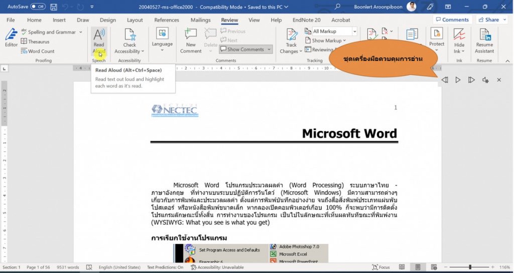Adjust the zoom slider handle

pyautogui.click(x=470, y=267)
